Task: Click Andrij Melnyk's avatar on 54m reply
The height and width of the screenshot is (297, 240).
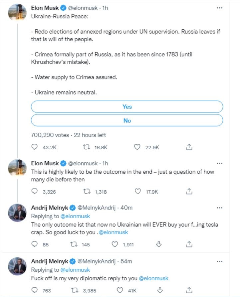Action: [x=17, y=266]
